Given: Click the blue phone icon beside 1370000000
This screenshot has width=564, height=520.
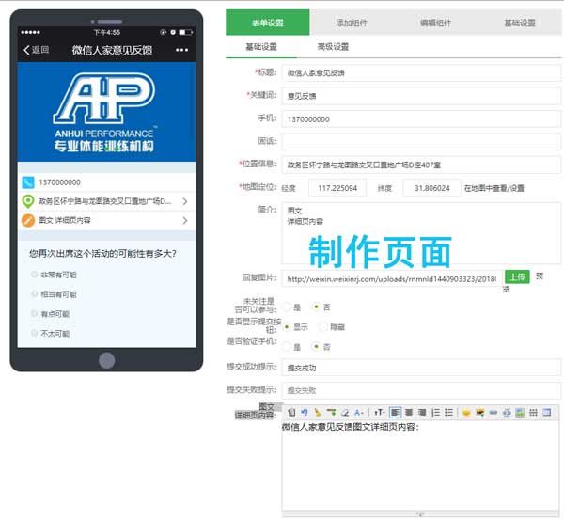Looking at the screenshot, I should (28, 182).
